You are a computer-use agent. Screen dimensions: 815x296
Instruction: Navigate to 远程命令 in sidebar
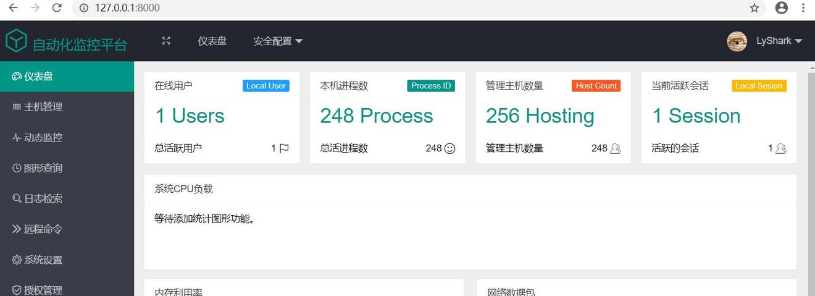(x=43, y=229)
